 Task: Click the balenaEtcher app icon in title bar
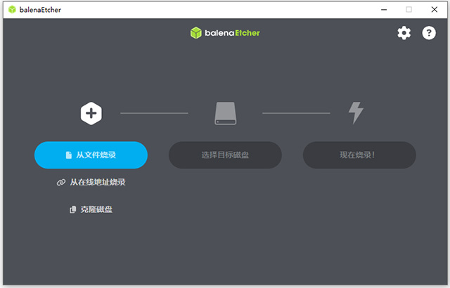pos(11,10)
